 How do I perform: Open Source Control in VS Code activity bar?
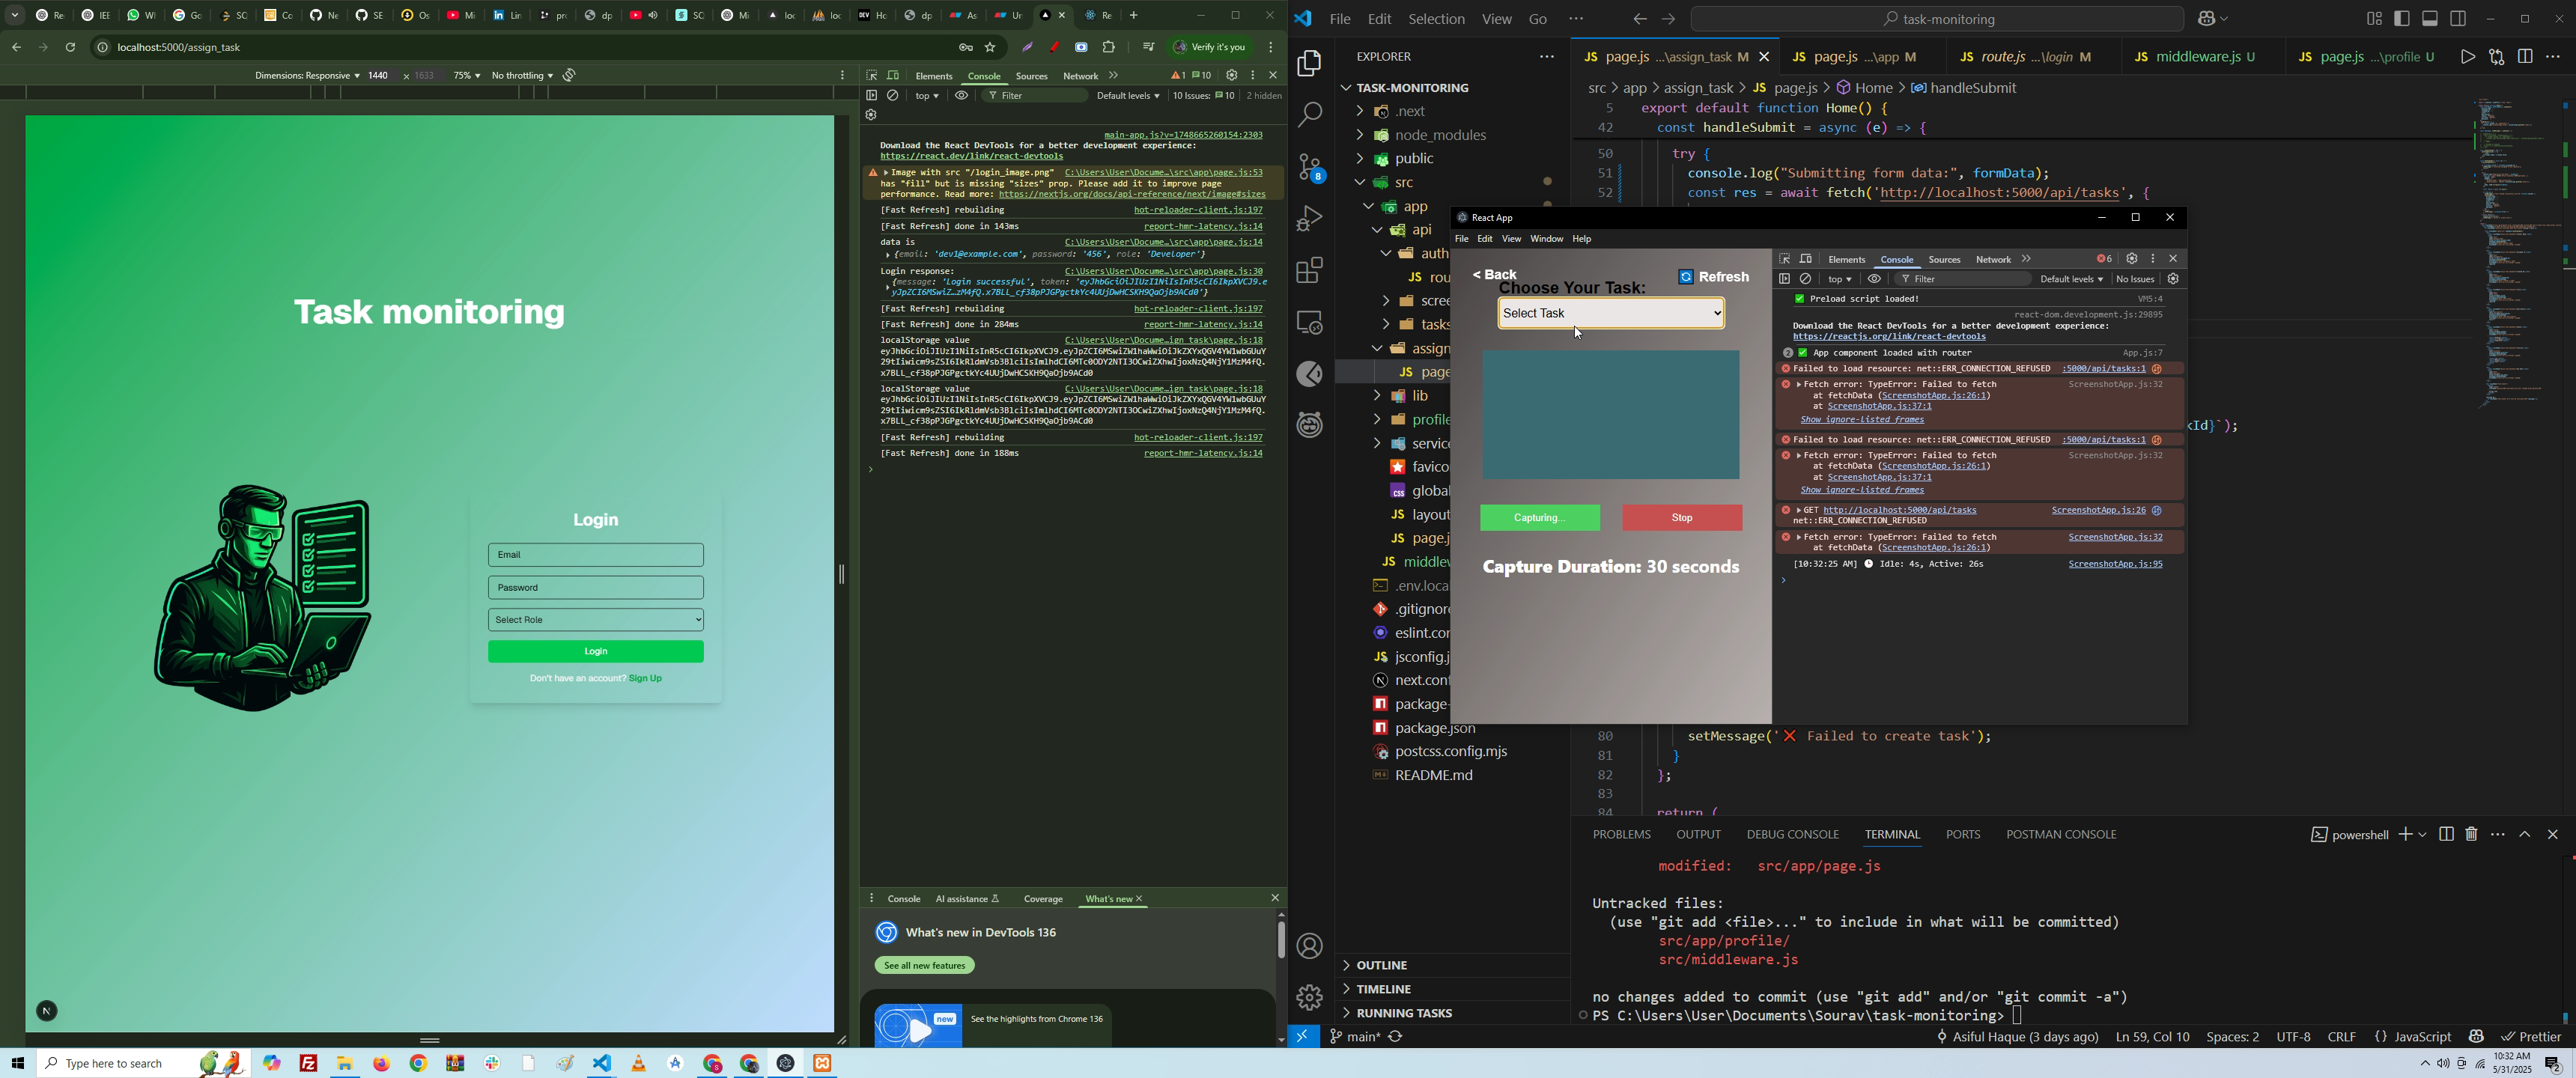coord(1309,167)
